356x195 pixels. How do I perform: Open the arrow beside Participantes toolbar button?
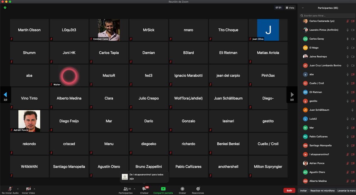click(x=134, y=189)
